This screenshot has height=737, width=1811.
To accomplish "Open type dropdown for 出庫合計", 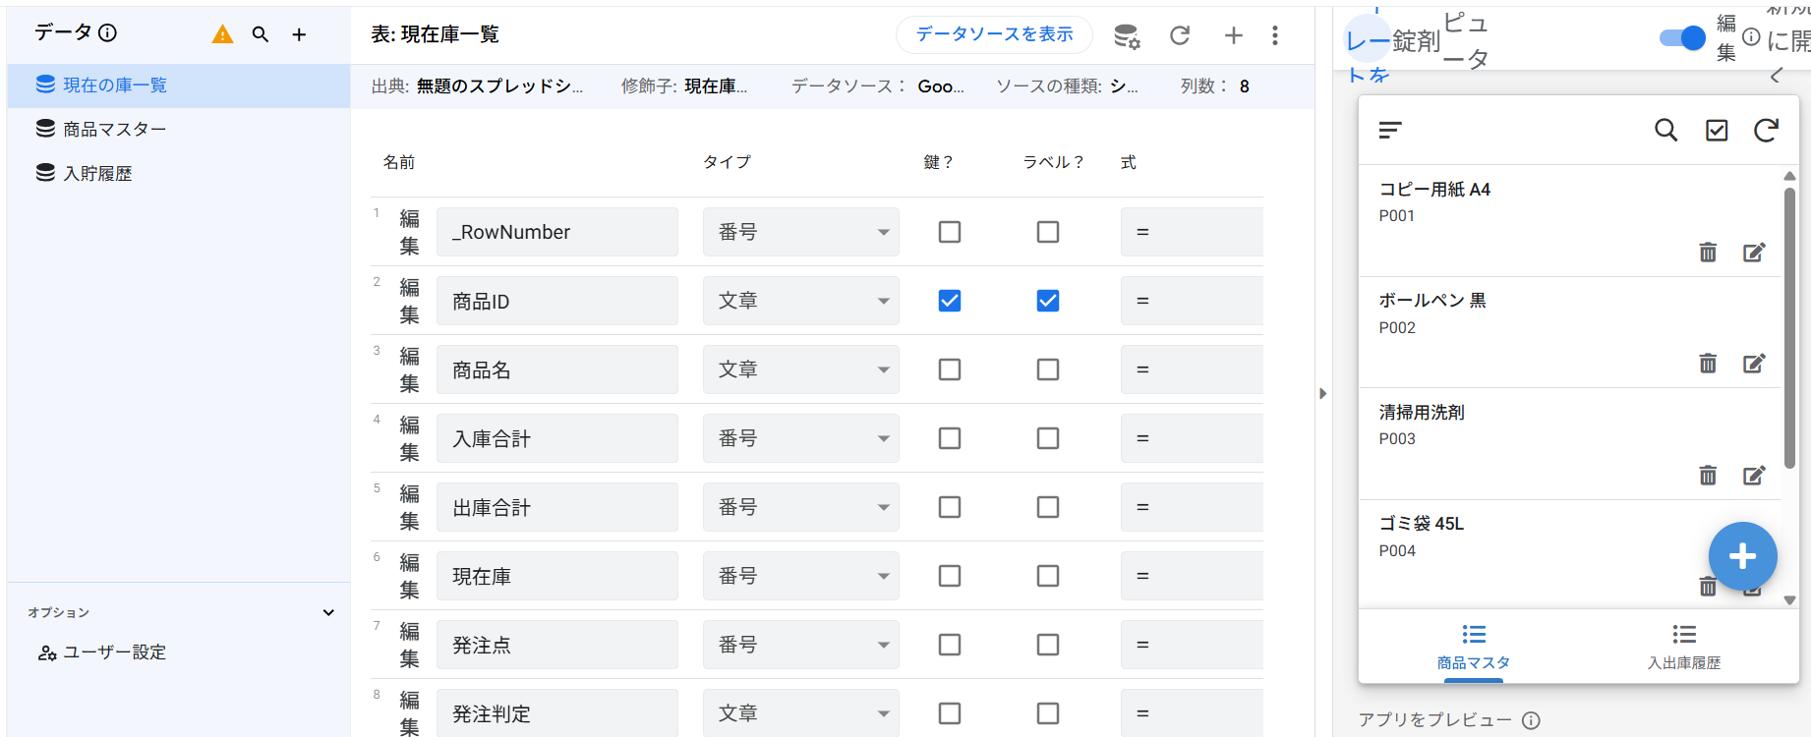I will pyautogui.click(x=800, y=507).
